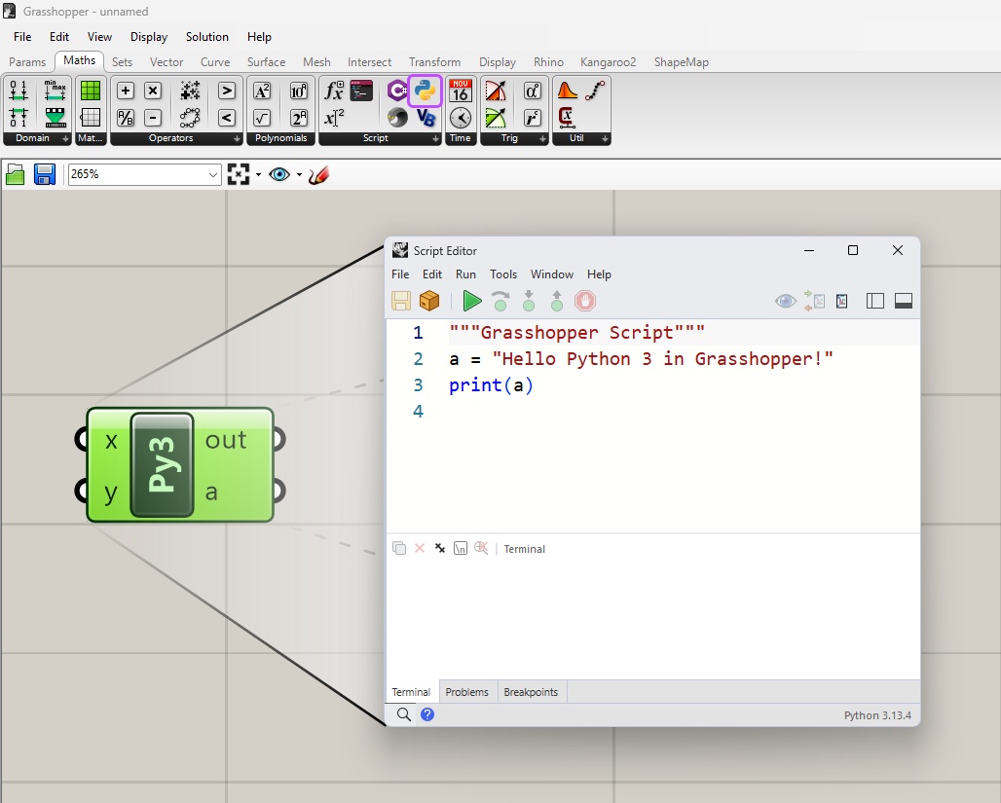Toggle the split view pane icon in Script Editor
The height and width of the screenshot is (803, 1001).
pos(874,301)
